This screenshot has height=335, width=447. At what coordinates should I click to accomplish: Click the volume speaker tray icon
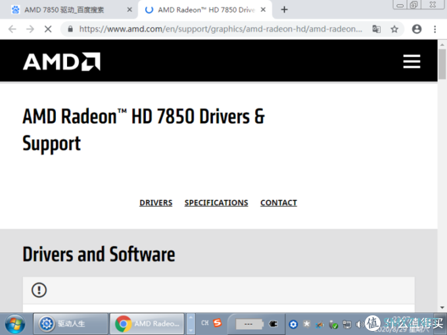pyautogui.click(x=360, y=324)
